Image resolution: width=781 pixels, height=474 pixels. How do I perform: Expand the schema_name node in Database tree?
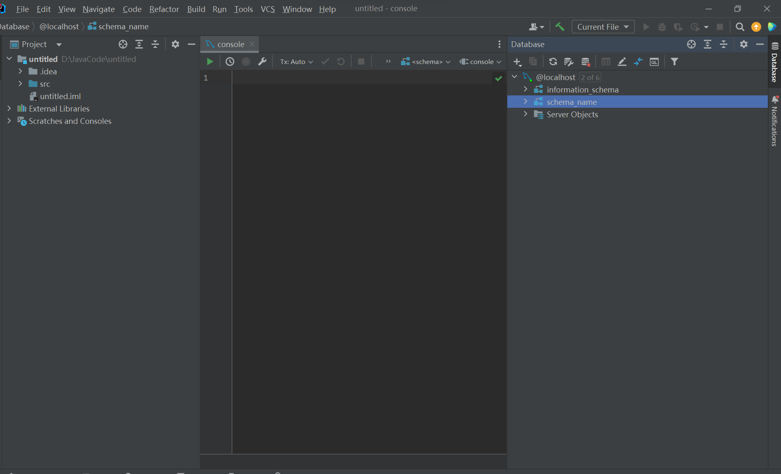(525, 102)
